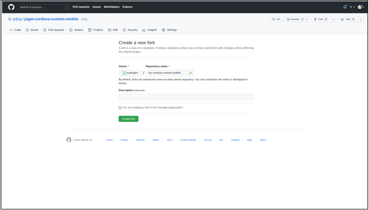Open the Docs footer link

tap(170, 140)
